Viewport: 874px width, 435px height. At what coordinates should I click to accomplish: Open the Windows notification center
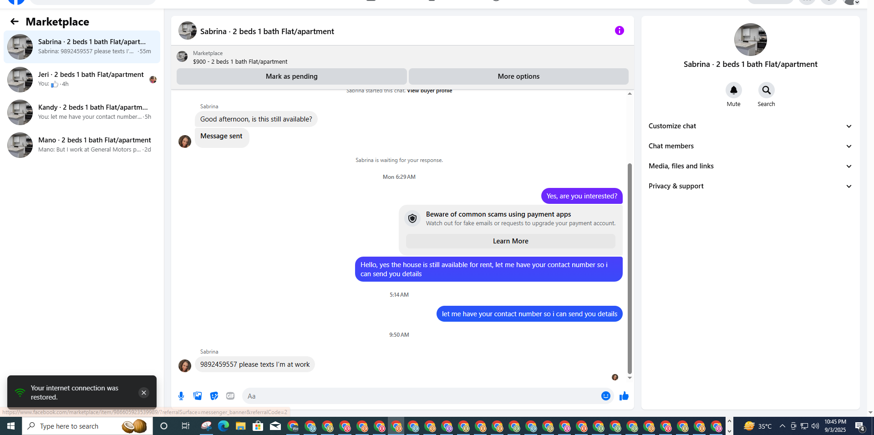860,426
